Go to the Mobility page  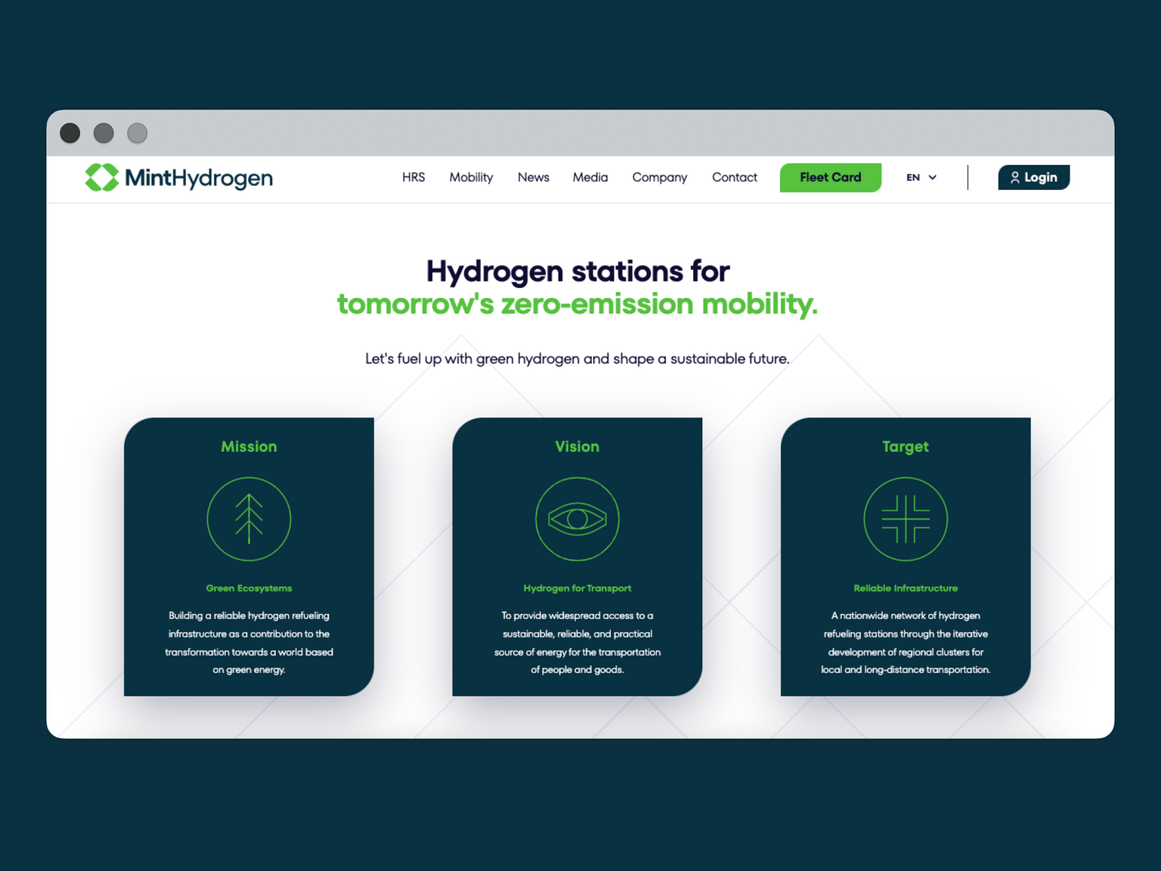point(471,178)
